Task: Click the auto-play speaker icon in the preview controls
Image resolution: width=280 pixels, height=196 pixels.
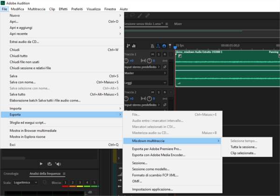Action: click(58, 164)
